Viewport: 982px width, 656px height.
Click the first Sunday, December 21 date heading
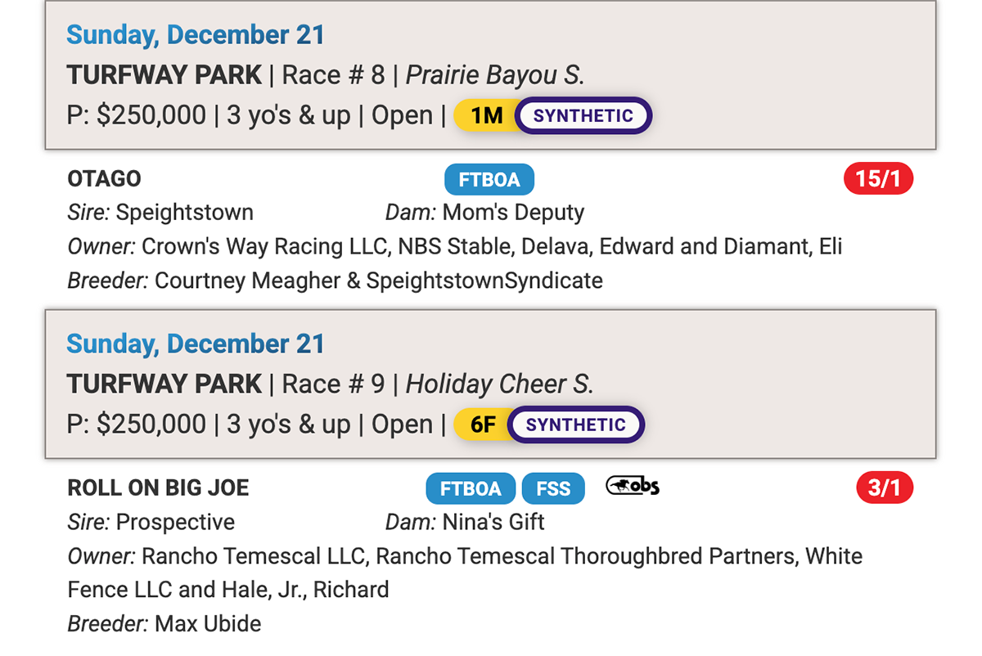click(x=196, y=35)
